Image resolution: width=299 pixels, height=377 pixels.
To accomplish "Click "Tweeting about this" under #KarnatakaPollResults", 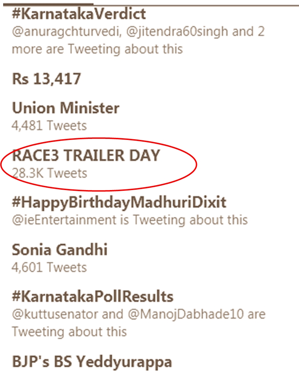I will (69, 332).
